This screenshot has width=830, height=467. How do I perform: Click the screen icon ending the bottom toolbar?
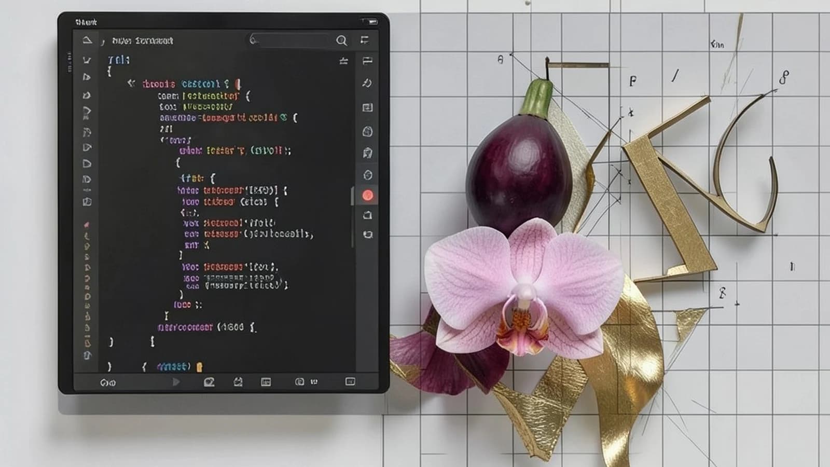click(x=350, y=381)
